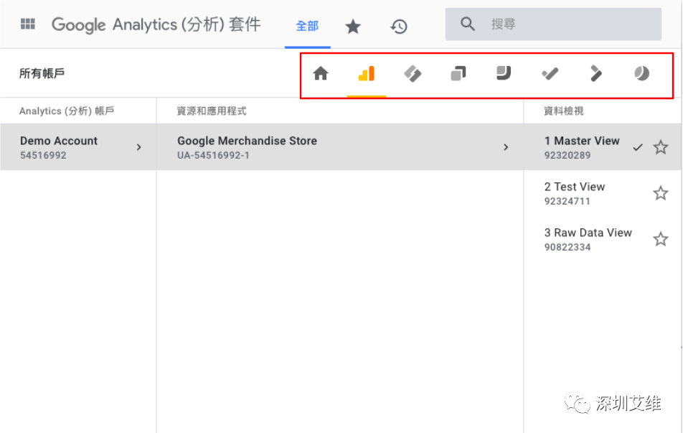
Task: Select Google Merchandise Store property
Action: [340, 147]
